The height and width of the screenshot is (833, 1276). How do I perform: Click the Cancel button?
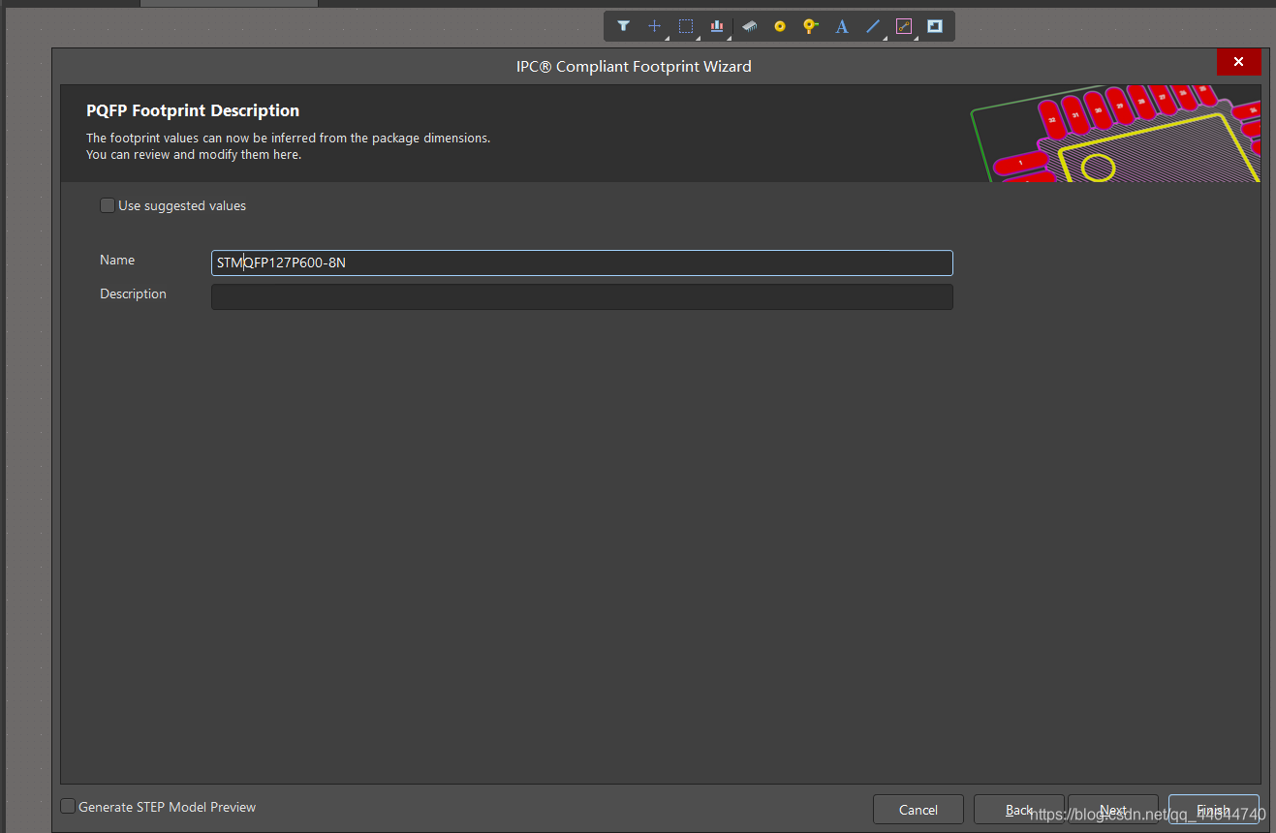[918, 810]
